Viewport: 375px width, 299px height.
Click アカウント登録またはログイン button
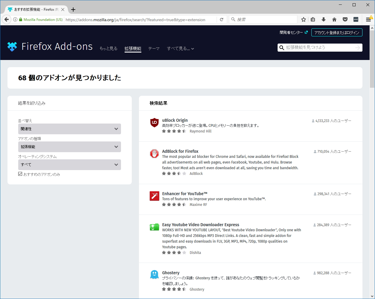[337, 33]
